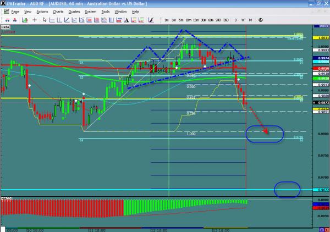Click the crosshair cursor tool
The height and width of the screenshot is (232, 330).
coord(36,19)
